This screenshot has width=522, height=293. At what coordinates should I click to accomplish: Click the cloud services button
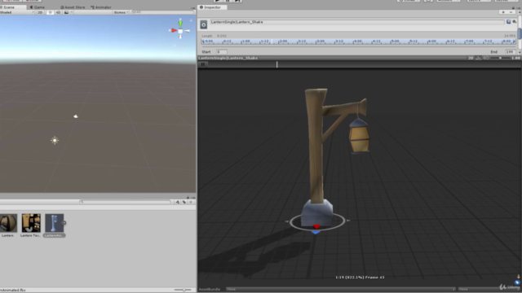point(428,1)
